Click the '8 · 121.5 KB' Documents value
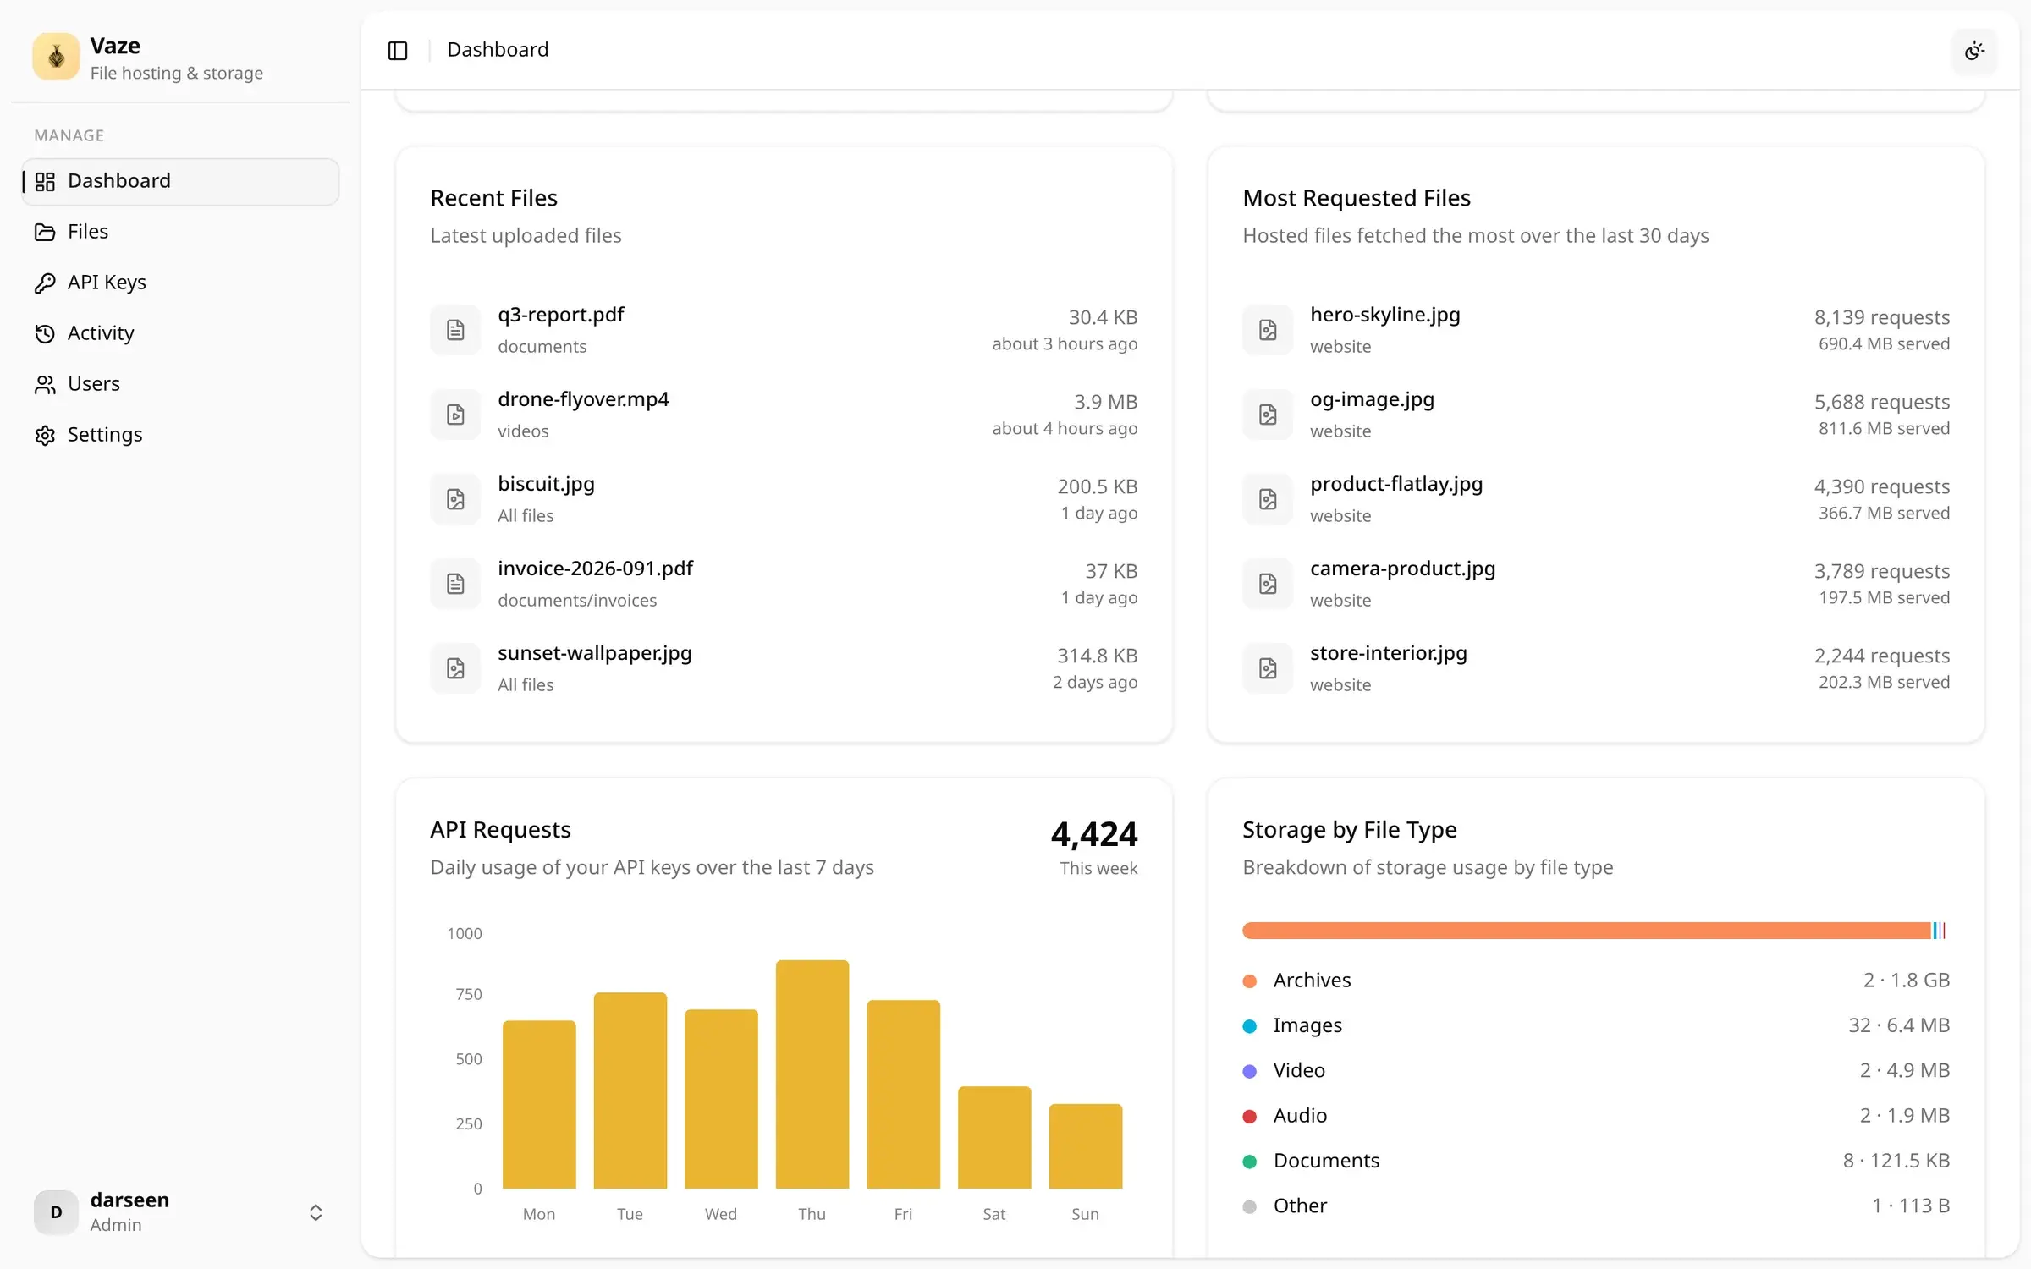Screen dimensions: 2031x1269 coord(1896,1161)
